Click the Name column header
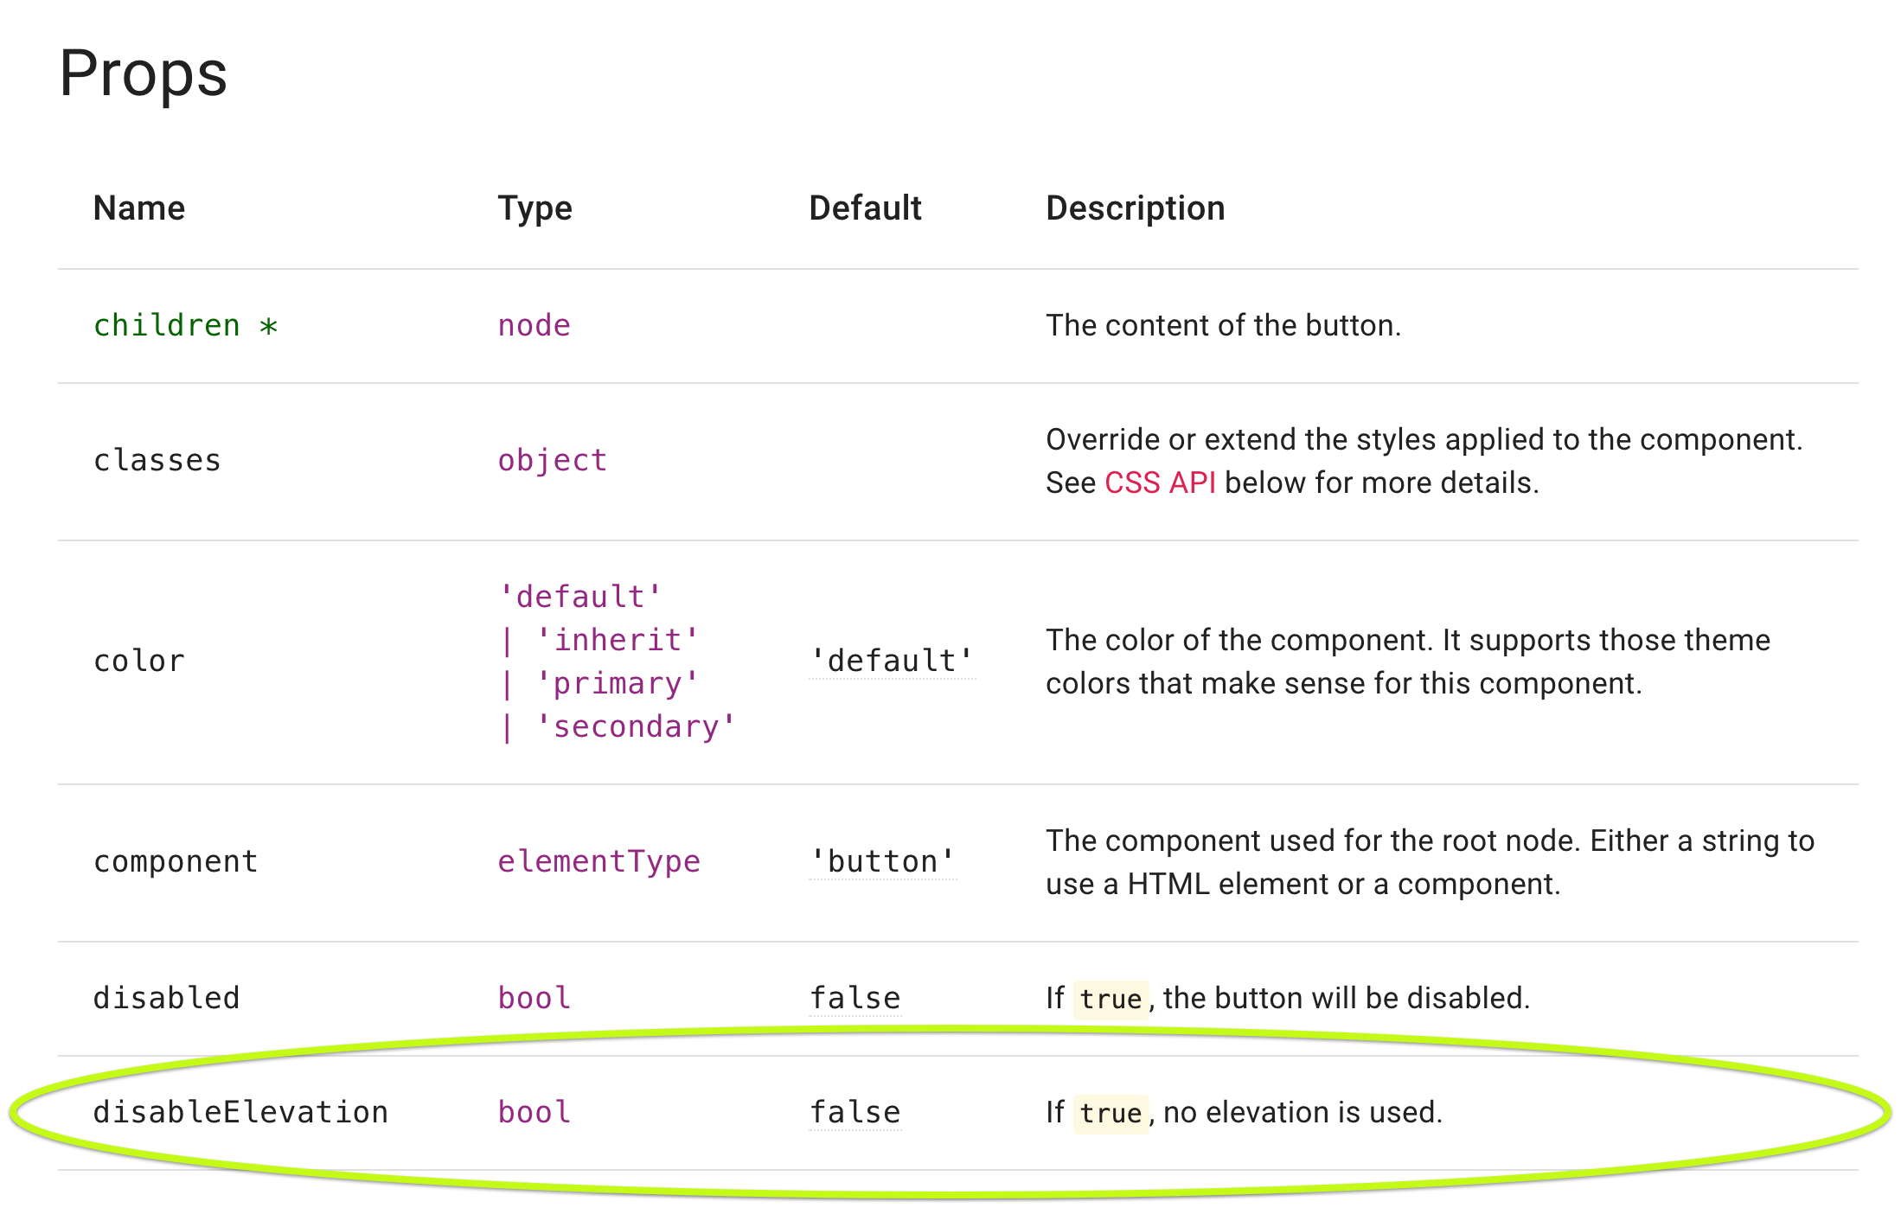 138,208
